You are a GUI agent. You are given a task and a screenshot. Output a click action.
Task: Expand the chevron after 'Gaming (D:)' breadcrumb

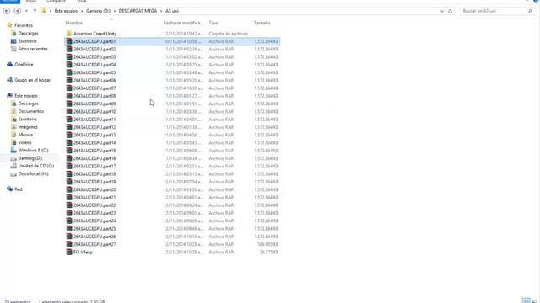115,11
